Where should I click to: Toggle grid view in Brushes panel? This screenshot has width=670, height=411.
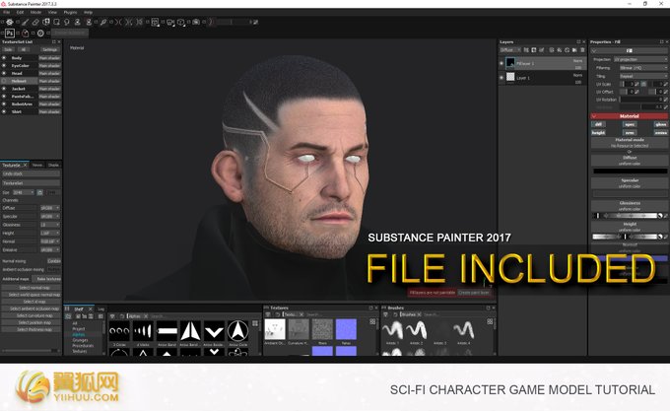tap(490, 321)
